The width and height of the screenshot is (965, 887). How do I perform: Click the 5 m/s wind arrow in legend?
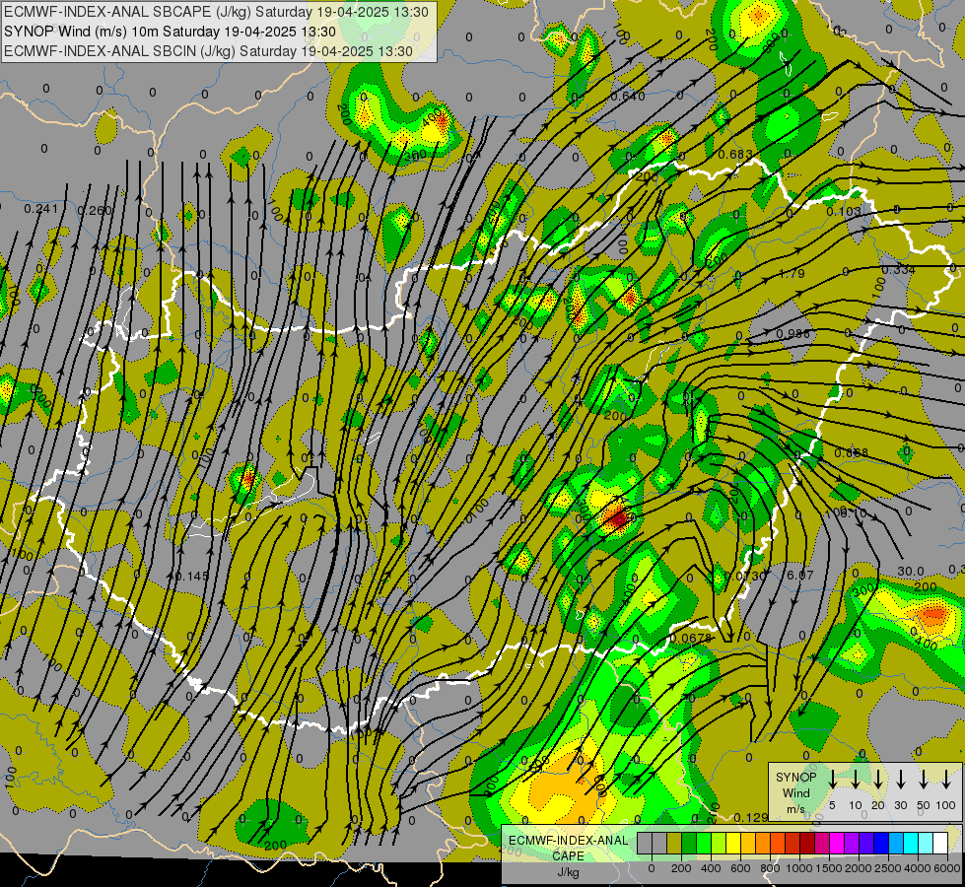832,779
